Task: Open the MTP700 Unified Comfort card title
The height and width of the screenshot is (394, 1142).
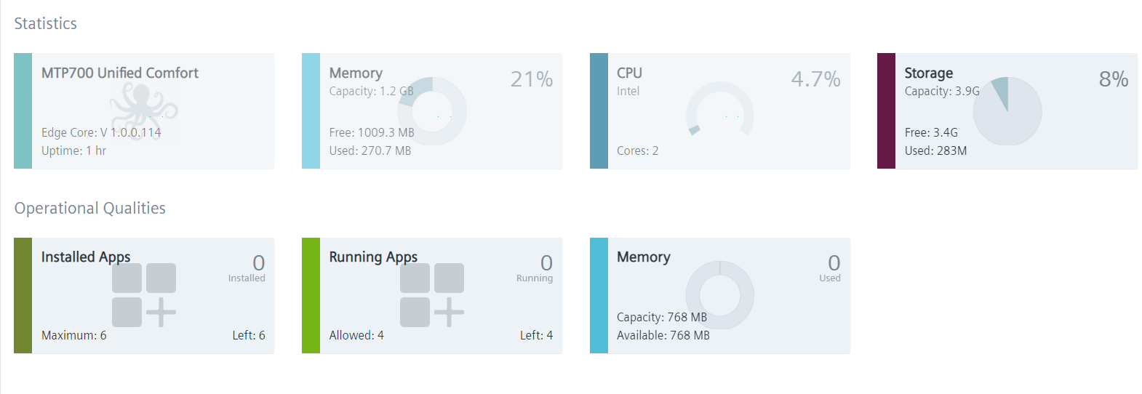Action: (x=119, y=73)
